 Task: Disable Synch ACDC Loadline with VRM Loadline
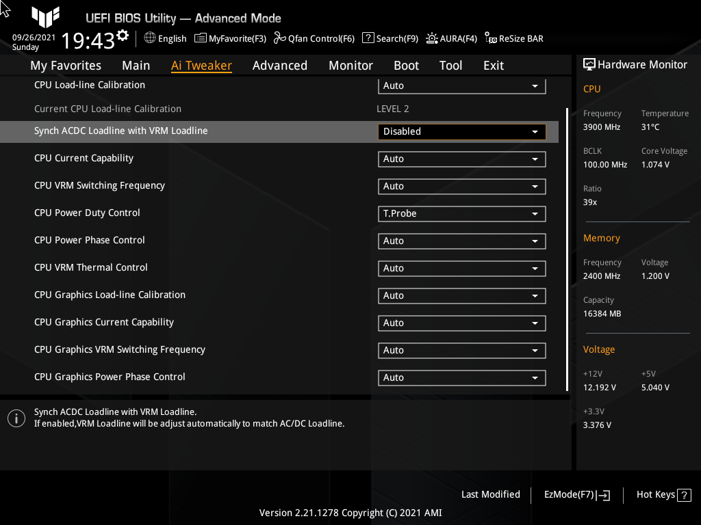(461, 131)
